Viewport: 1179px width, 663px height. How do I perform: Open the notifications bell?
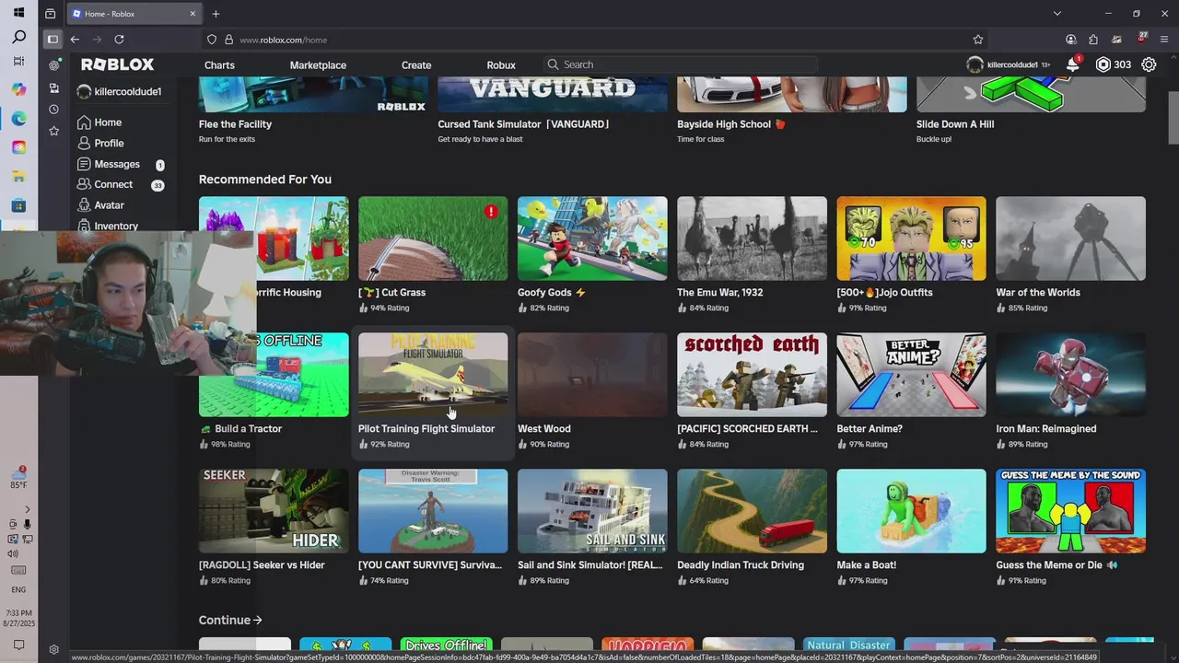click(x=1073, y=64)
